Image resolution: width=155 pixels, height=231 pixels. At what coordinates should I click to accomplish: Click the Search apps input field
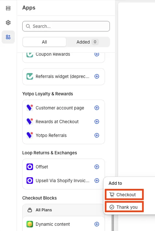[66, 26]
